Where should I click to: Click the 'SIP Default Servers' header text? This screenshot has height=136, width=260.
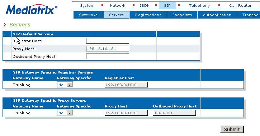(33, 34)
